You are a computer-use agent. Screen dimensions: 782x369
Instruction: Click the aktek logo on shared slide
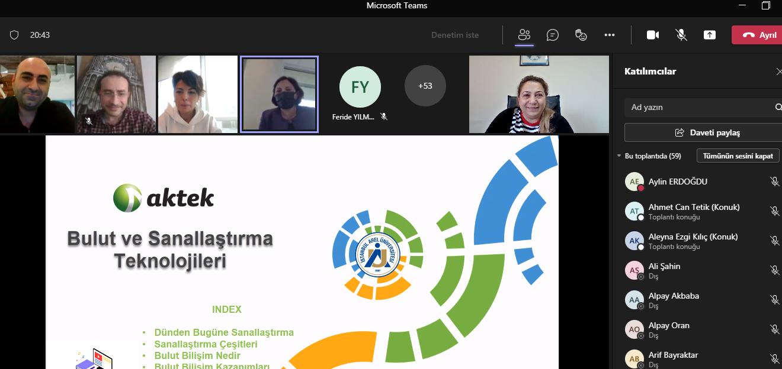(164, 198)
